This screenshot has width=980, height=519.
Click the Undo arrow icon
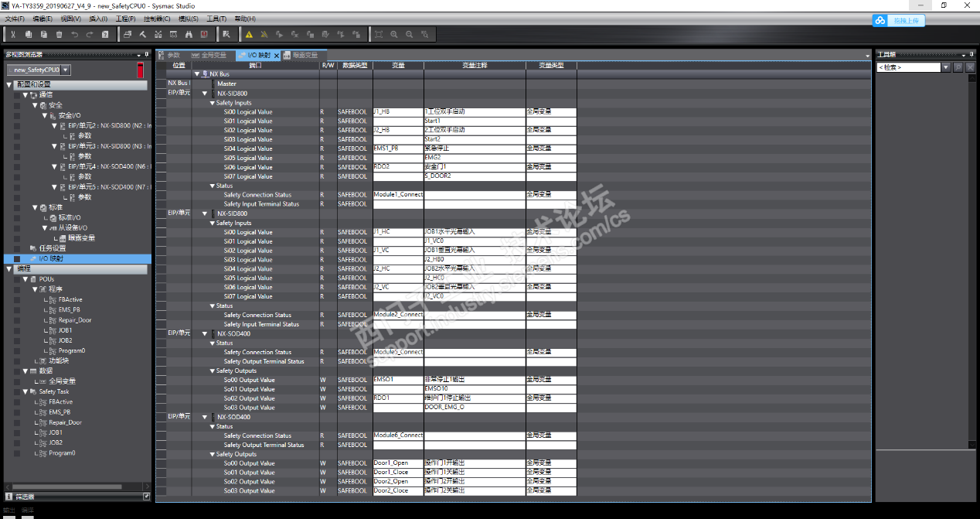[x=74, y=34]
